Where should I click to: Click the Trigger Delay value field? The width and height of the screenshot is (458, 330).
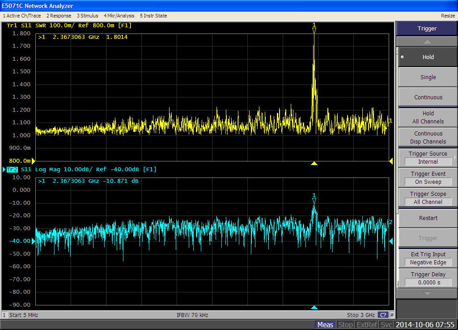(x=428, y=283)
